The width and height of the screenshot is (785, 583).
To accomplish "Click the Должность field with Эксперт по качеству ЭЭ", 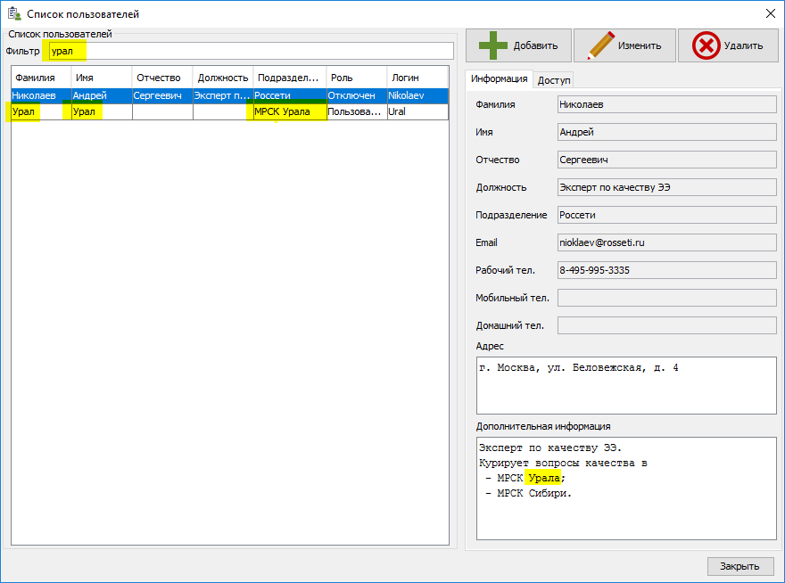I will (667, 187).
